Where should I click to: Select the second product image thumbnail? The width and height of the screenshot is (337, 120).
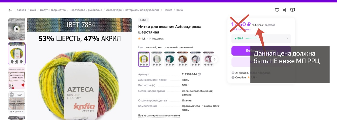(x=17, y=53)
